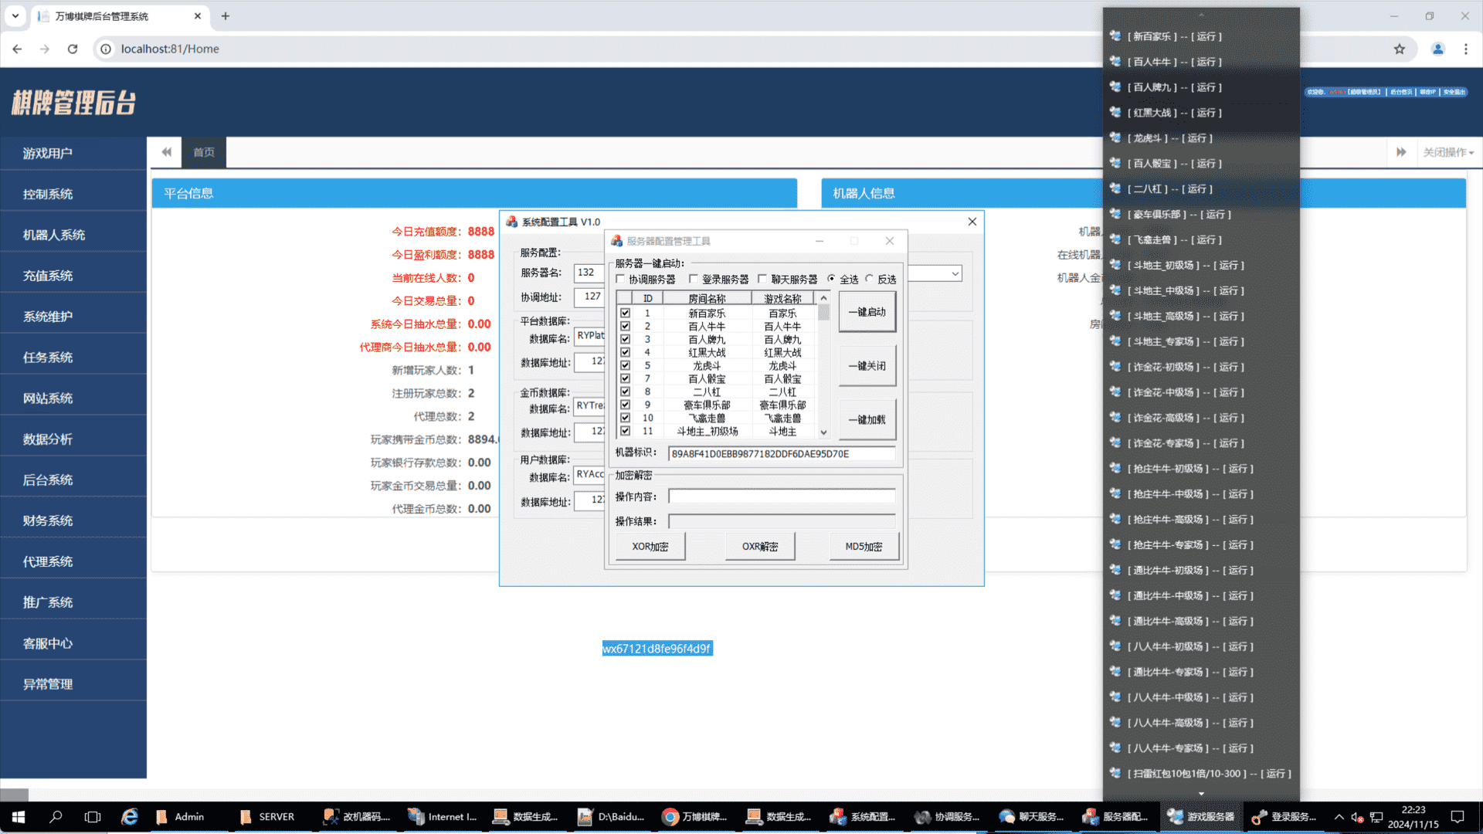This screenshot has height=834, width=1483.
Task: Open the browser three-dot menu
Action: [x=1465, y=49]
